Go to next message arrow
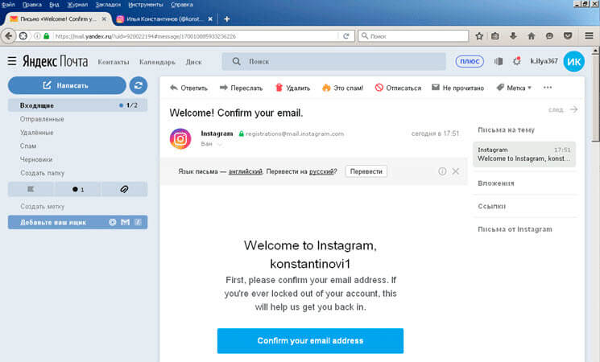The image size is (600, 362). [x=573, y=109]
